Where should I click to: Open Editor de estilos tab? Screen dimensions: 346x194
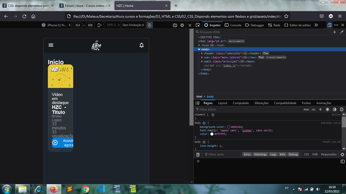(x=297, y=25)
